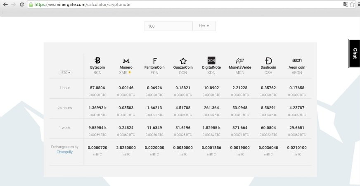Bookmark page with the star icon

352,4
